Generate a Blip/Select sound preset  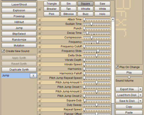tap(19, 34)
